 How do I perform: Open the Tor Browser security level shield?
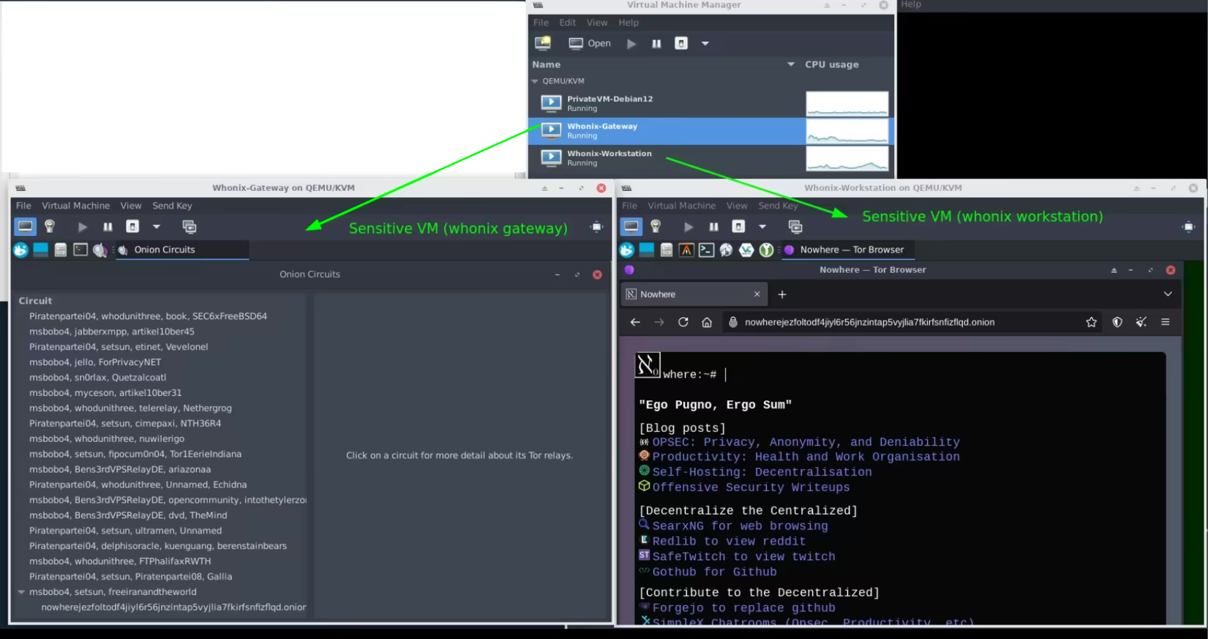pyautogui.click(x=1117, y=322)
